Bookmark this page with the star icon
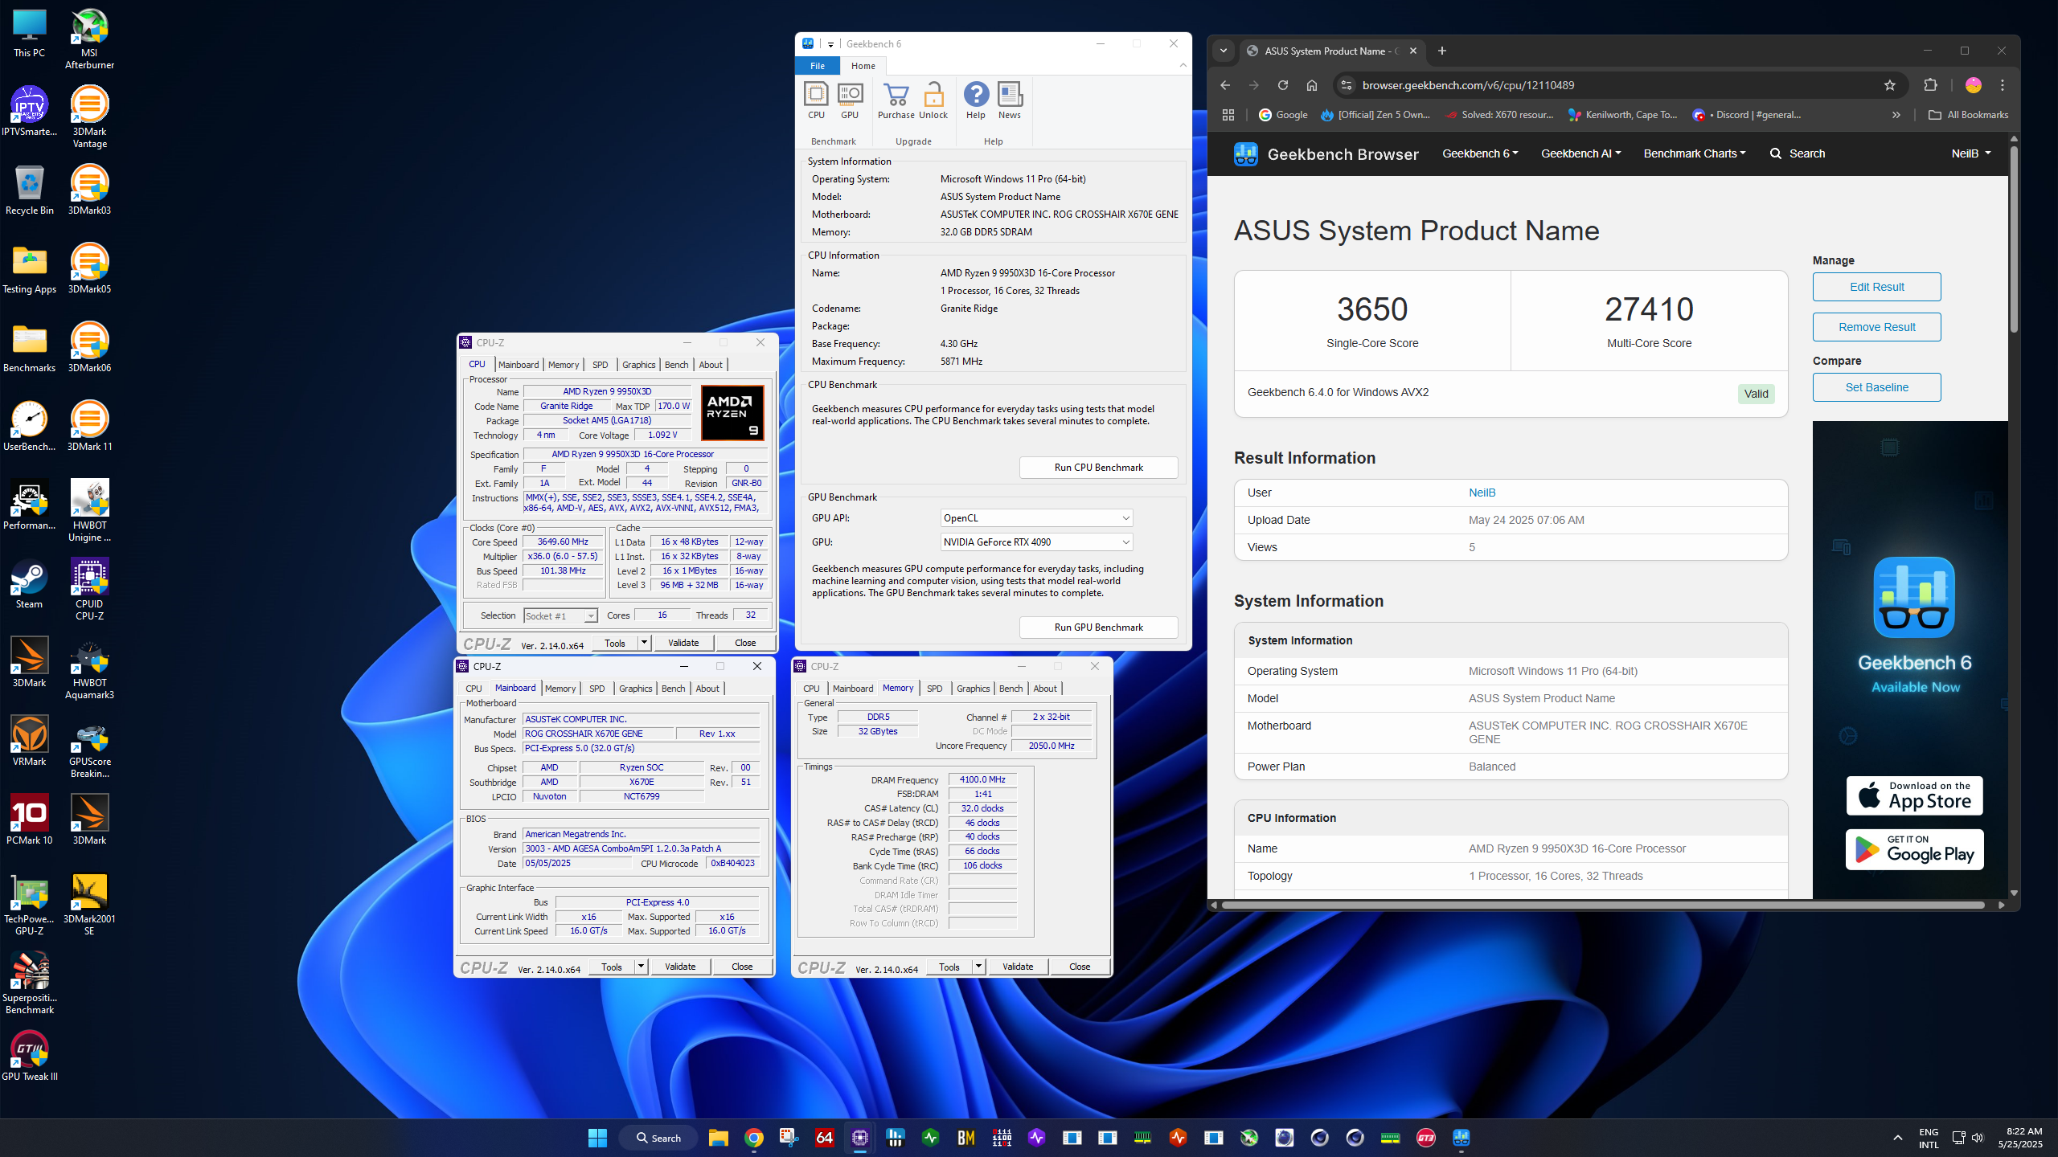Image resolution: width=2058 pixels, height=1157 pixels. (x=1890, y=85)
